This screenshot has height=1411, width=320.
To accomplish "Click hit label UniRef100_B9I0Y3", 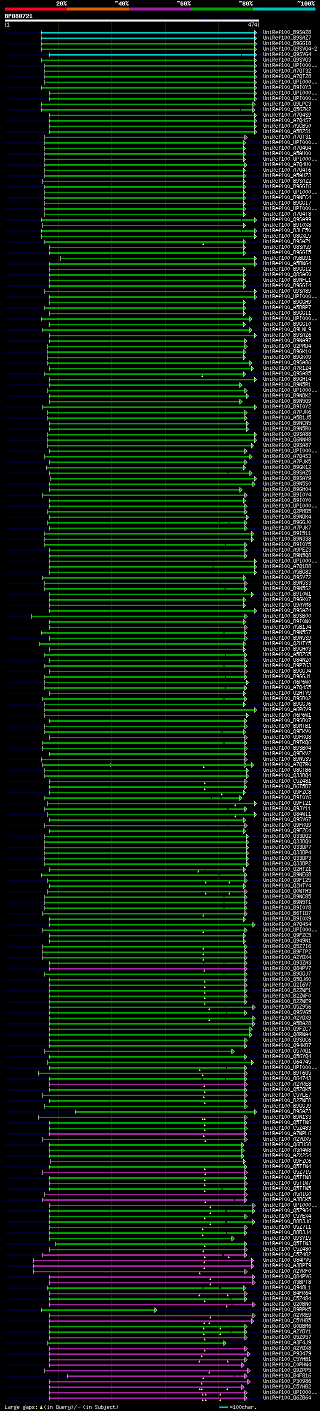I will [x=287, y=87].
